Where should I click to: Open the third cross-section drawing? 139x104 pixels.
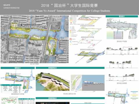[122, 77]
